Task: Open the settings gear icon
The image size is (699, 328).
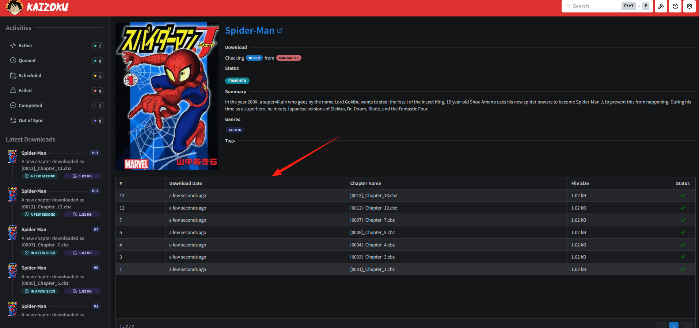Action: 689,6
